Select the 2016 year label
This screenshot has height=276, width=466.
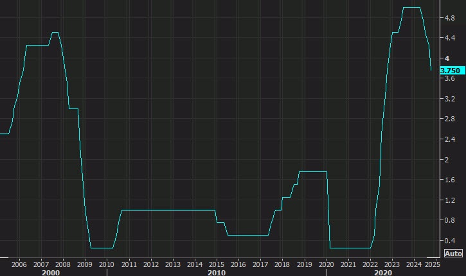pyautogui.click(x=238, y=264)
